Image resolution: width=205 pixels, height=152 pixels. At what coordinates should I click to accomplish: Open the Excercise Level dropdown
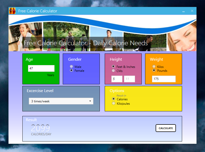[61, 101]
